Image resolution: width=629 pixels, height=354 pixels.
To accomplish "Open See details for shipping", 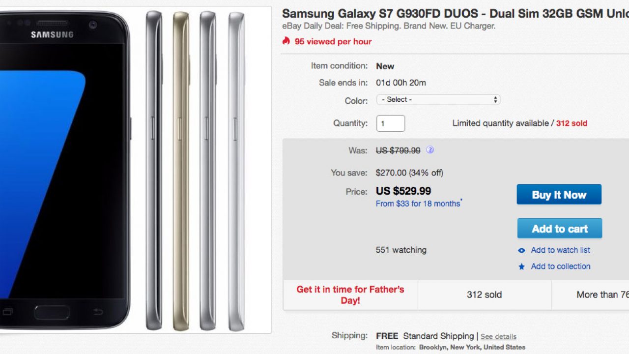I will [498, 337].
